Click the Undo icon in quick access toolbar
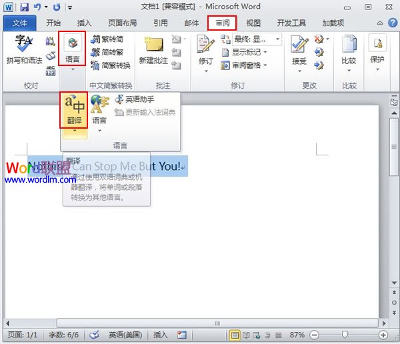Image resolution: width=400 pixels, height=344 pixels. (x=37, y=7)
